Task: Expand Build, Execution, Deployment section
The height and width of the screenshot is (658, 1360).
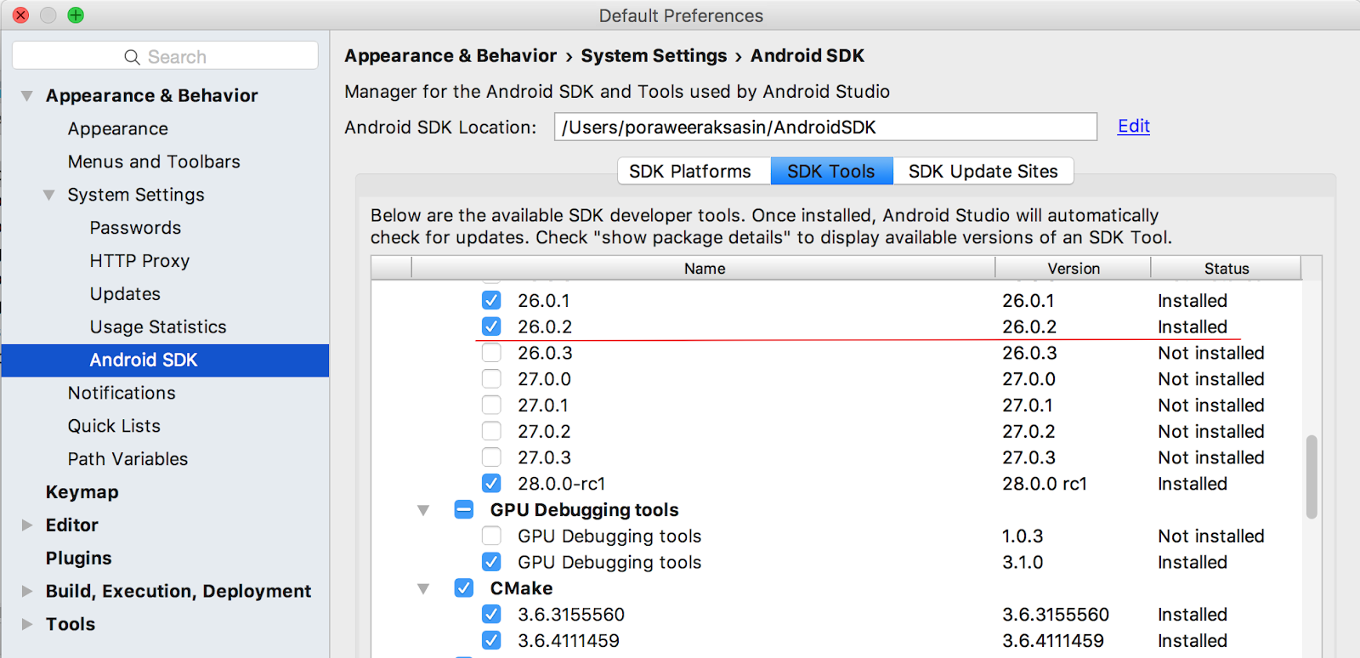Action: point(27,591)
